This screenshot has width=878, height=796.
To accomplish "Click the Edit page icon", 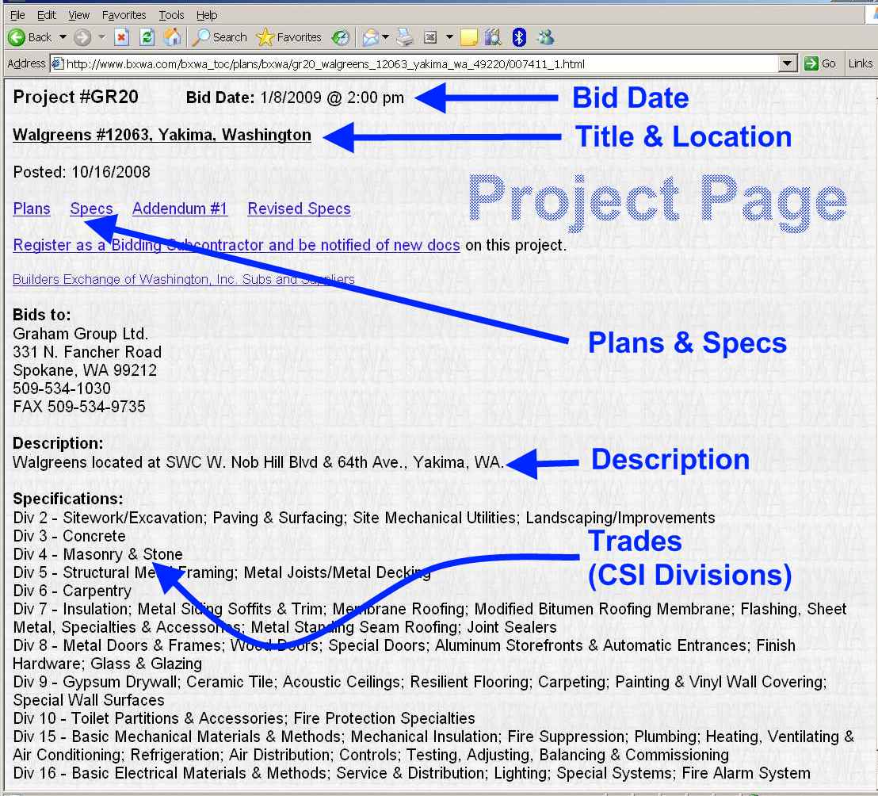I will pos(430,37).
